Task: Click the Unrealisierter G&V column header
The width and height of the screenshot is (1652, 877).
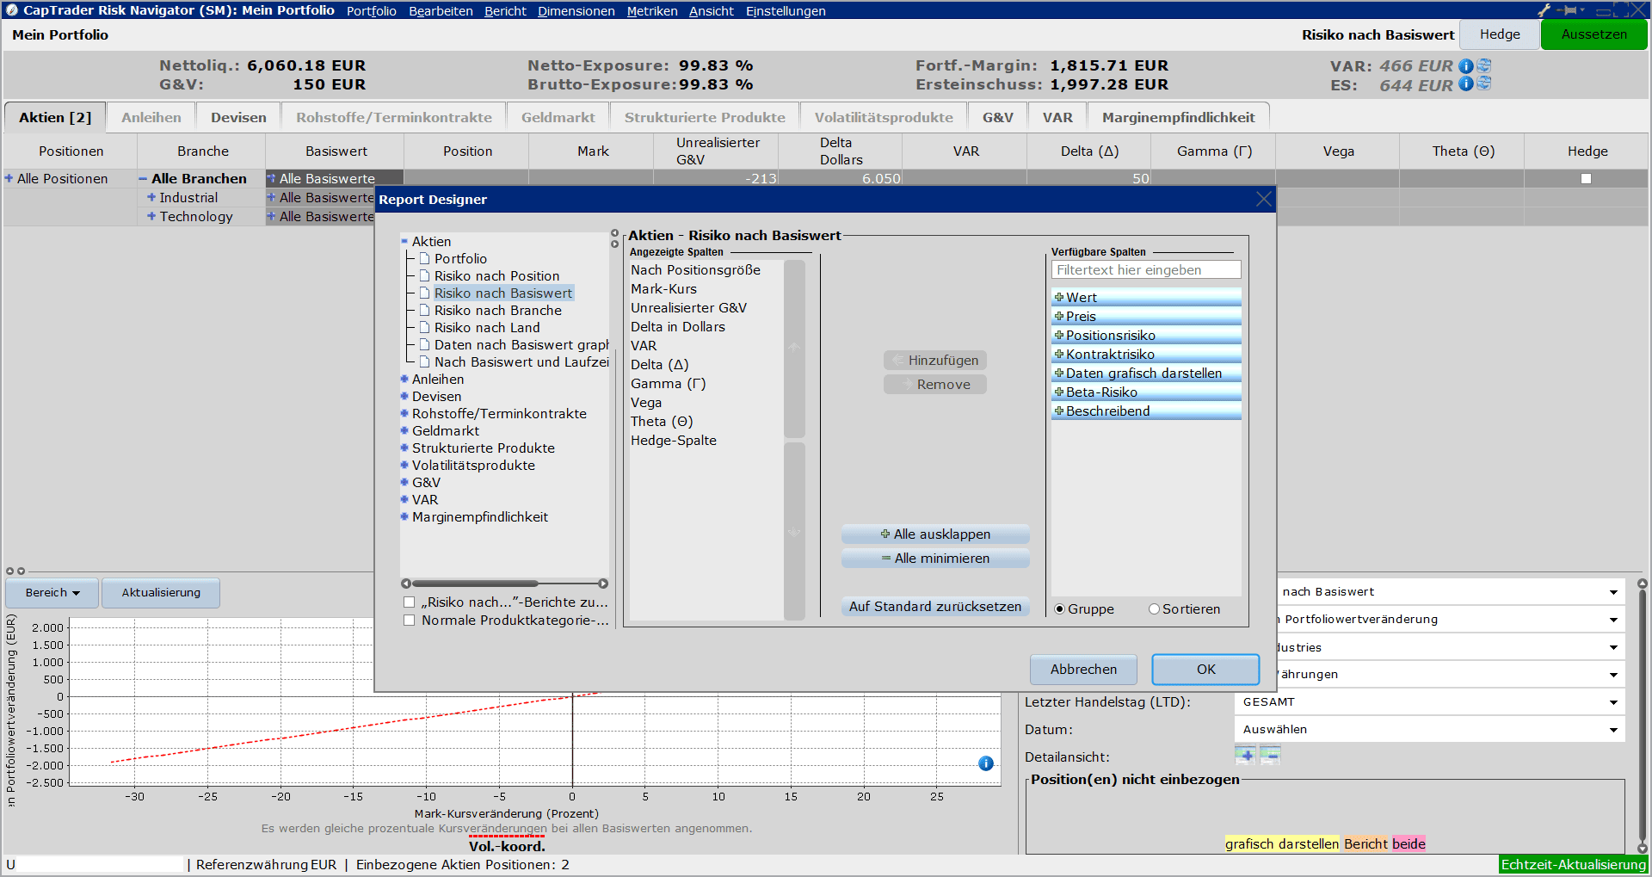Action: pos(716,151)
